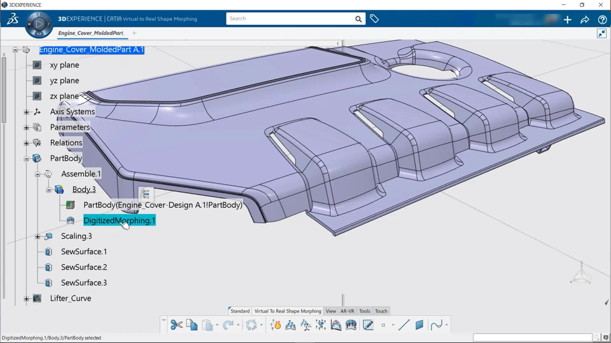Click the Copy icon in bottom toolbar

click(192, 325)
